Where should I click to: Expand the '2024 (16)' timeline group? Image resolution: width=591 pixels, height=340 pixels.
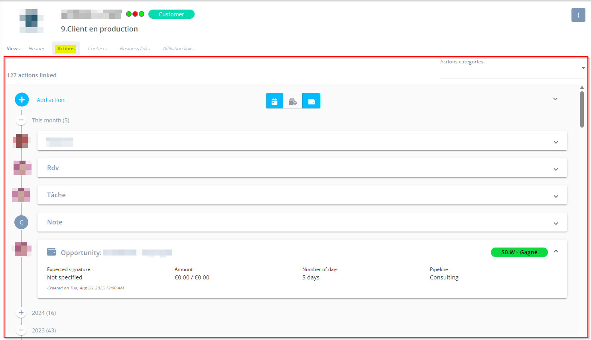coord(22,313)
